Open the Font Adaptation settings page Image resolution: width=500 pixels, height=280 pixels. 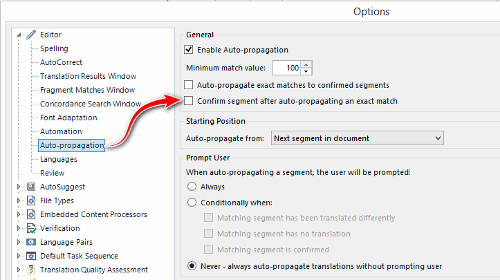tap(68, 118)
